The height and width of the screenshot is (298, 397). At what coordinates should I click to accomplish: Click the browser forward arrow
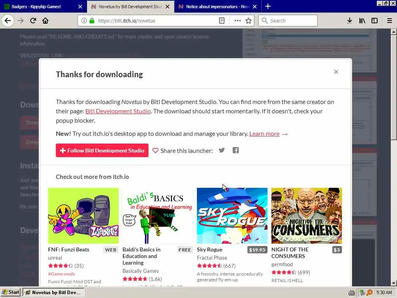pyautogui.click(x=21, y=21)
